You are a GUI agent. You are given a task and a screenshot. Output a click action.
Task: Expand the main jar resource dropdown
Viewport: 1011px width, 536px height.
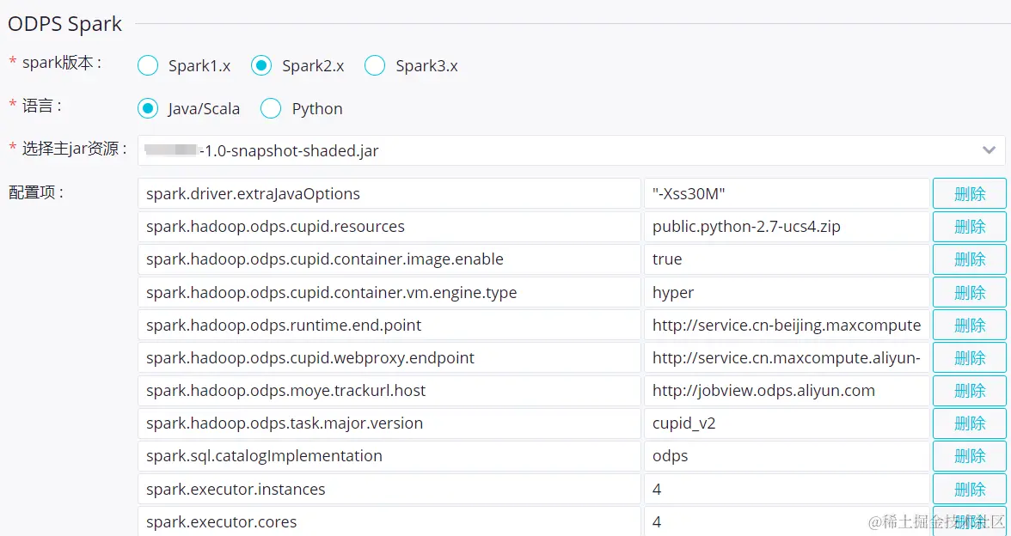click(988, 150)
